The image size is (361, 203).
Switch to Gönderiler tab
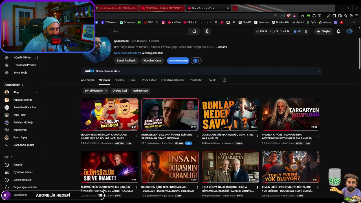195,80
